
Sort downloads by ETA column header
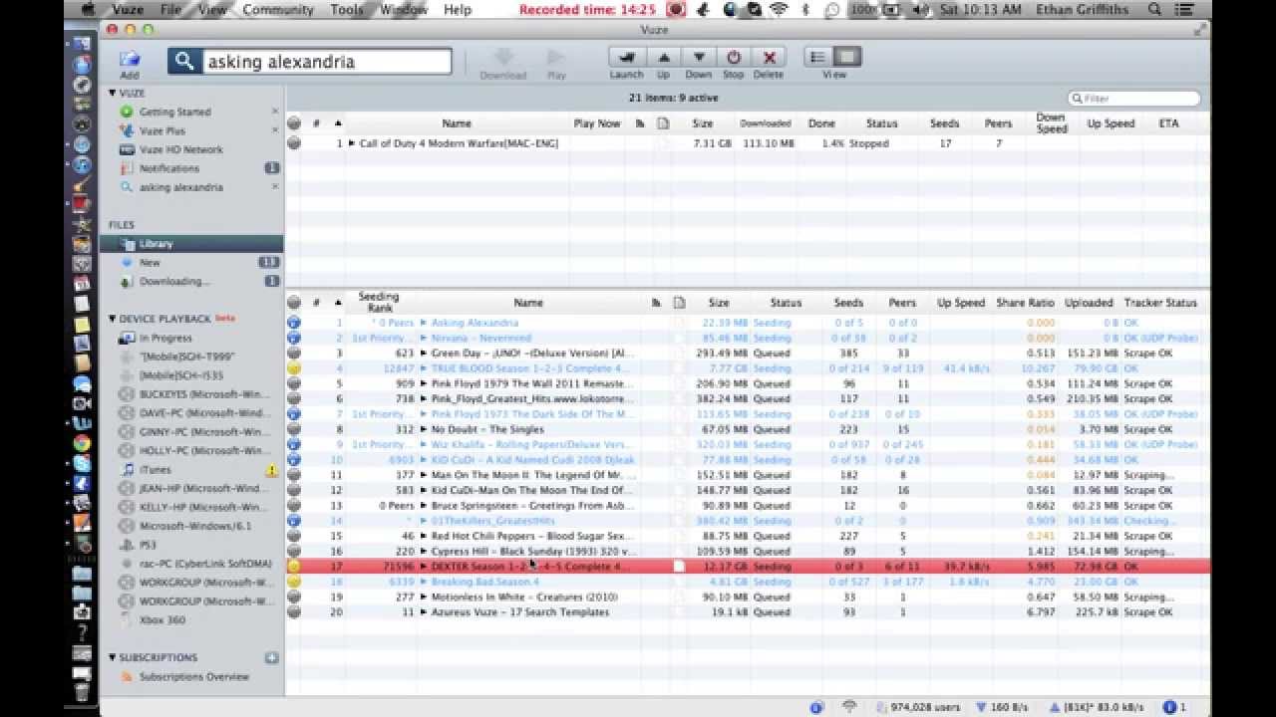point(1168,123)
